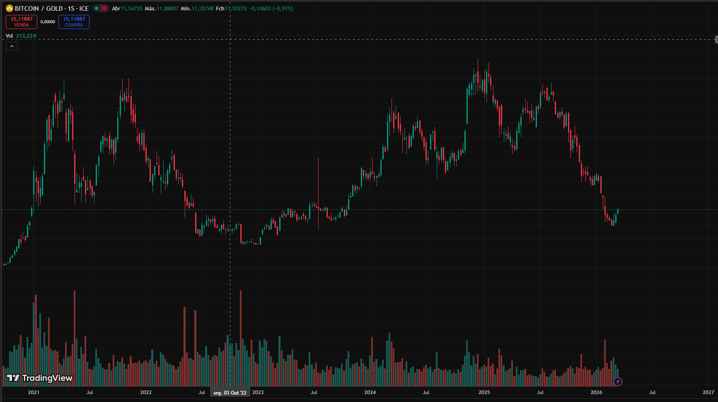This screenshot has height=402, width=718.
Task: Collapse the indicator legend with chevron
Action: pos(11,46)
